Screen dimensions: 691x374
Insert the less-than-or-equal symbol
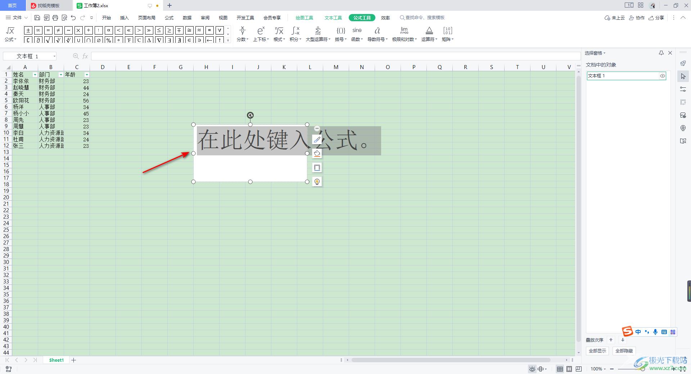(159, 30)
